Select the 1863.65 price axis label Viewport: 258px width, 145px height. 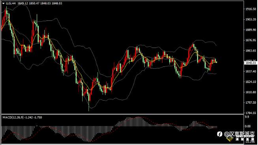coord(250,51)
